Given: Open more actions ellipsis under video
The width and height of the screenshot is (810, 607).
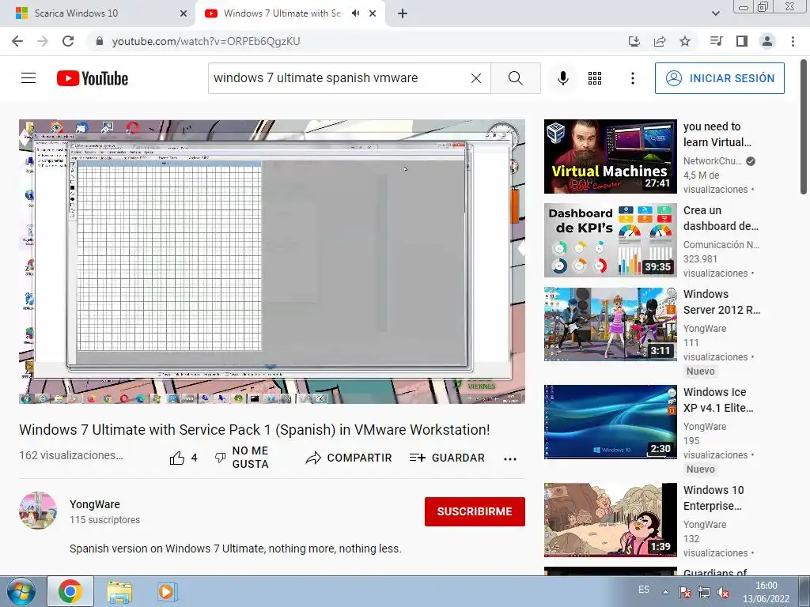Looking at the screenshot, I should pyautogui.click(x=510, y=459).
